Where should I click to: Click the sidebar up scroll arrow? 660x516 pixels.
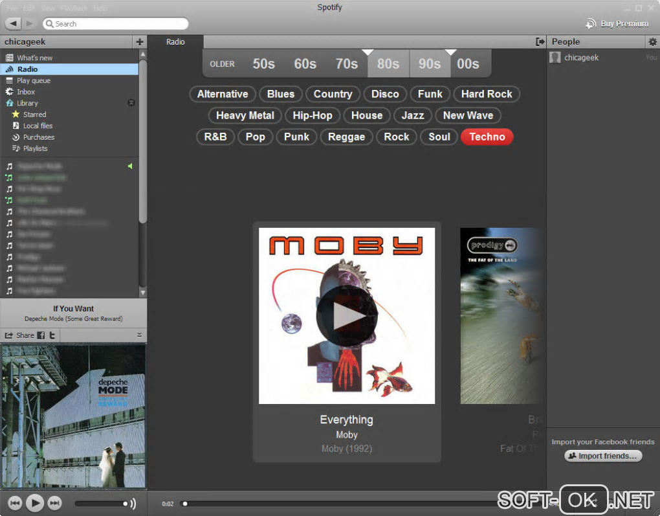pyautogui.click(x=143, y=54)
